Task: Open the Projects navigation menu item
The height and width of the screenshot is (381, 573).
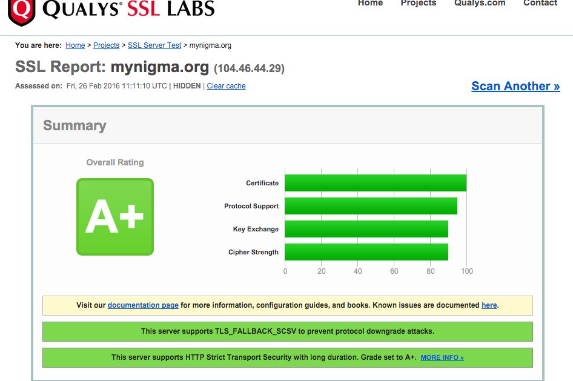Action: coord(419,3)
